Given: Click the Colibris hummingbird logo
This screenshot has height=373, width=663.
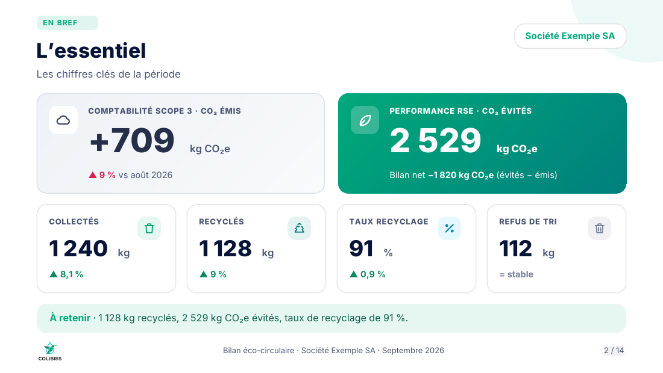Looking at the screenshot, I should click(50, 351).
